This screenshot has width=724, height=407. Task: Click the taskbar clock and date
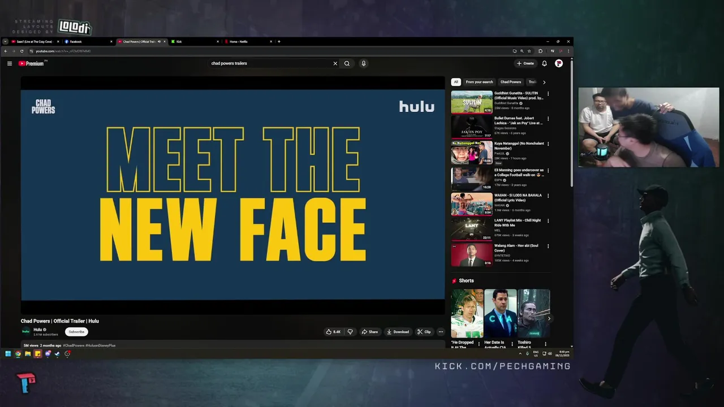[563, 354]
